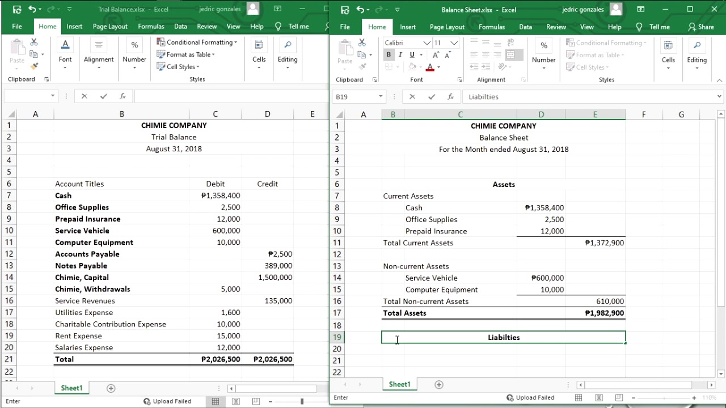This screenshot has height=408, width=726.
Task: Open Editing dropdown in Balance Sheet ribbon
Action: pyautogui.click(x=697, y=55)
